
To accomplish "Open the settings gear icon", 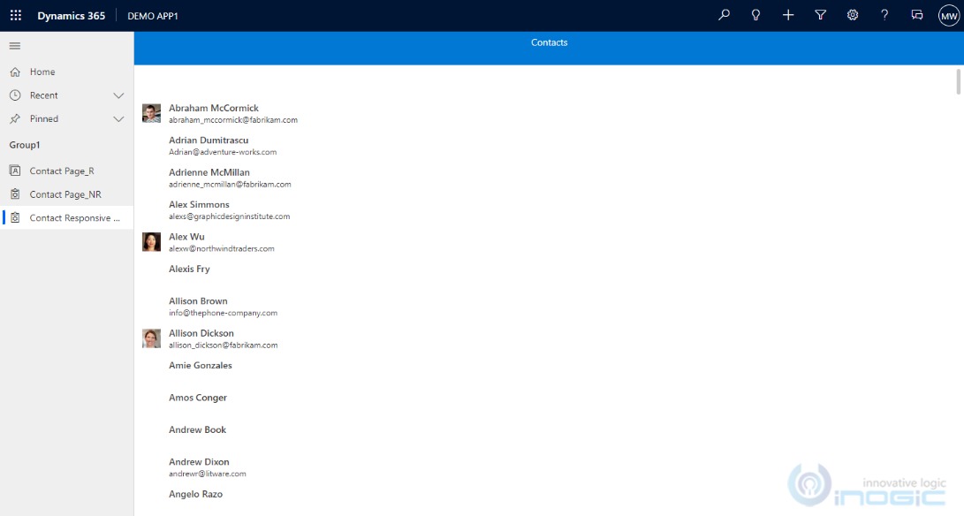I will (x=853, y=15).
